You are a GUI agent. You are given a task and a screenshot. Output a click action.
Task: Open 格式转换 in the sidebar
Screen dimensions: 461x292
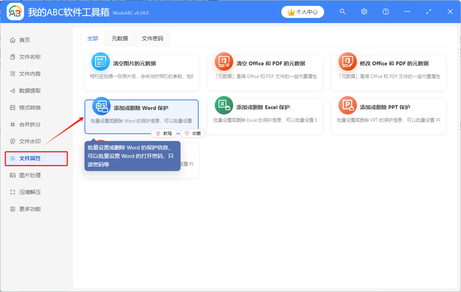(30, 108)
